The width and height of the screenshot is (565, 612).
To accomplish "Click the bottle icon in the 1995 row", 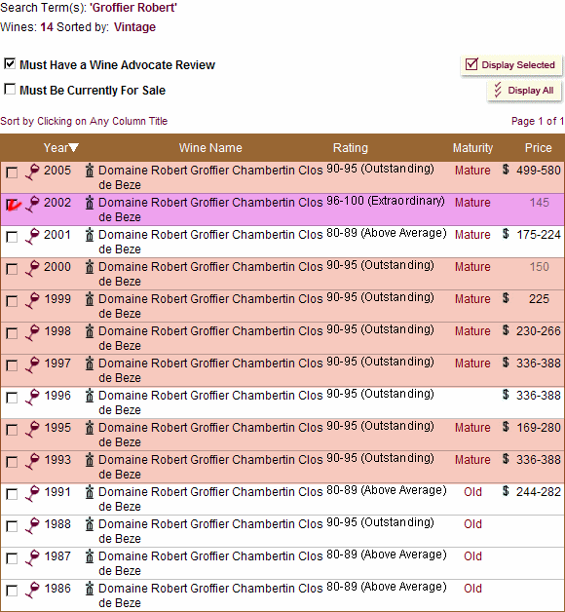I will [90, 428].
